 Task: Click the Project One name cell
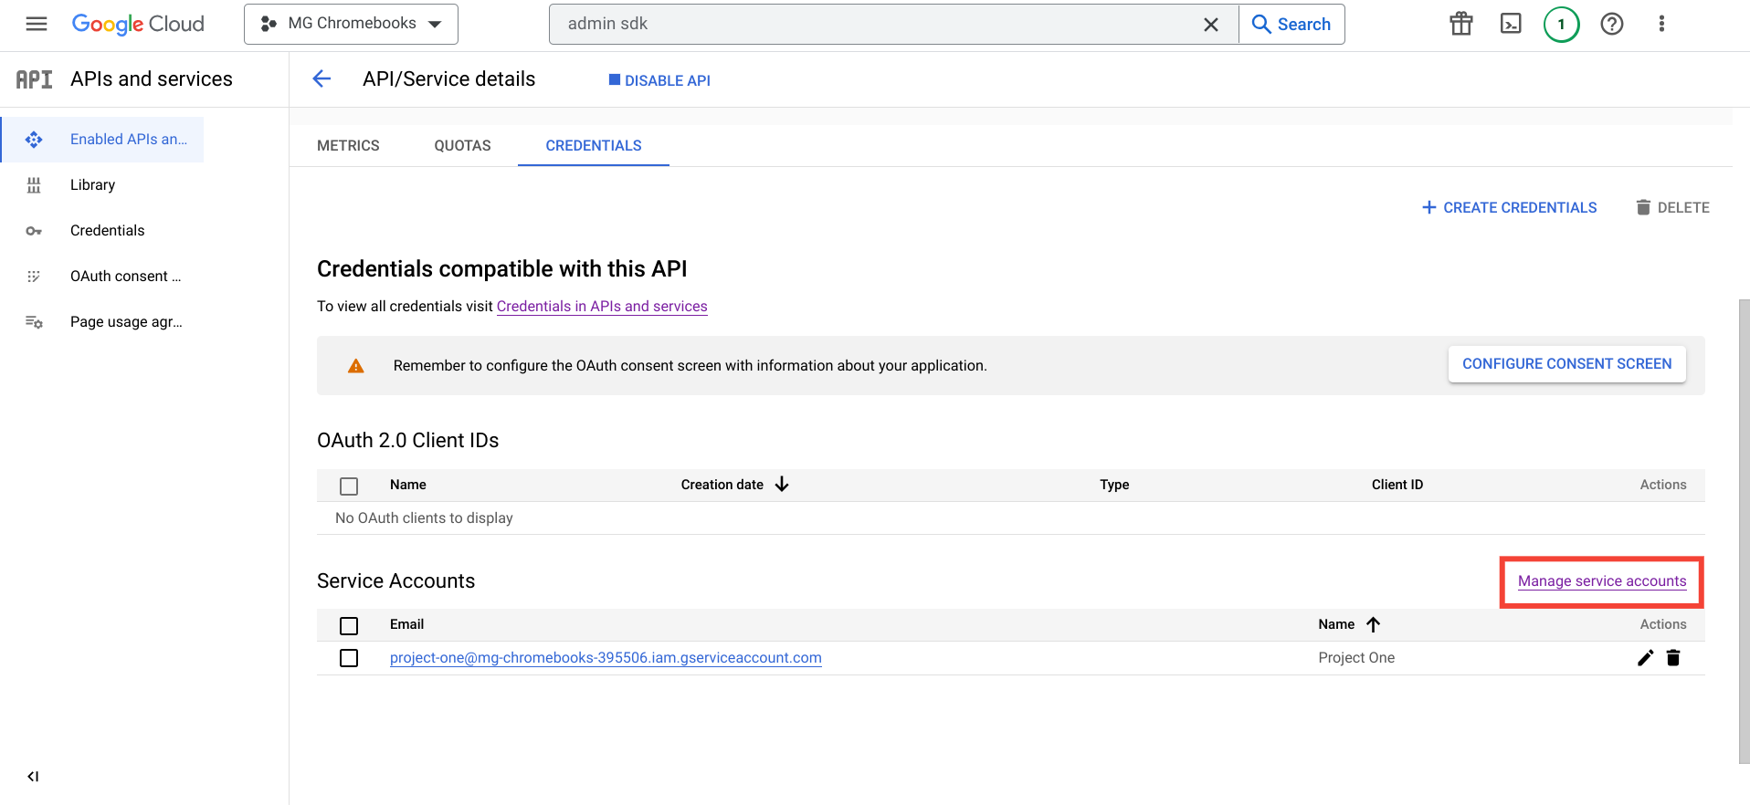click(x=1356, y=658)
